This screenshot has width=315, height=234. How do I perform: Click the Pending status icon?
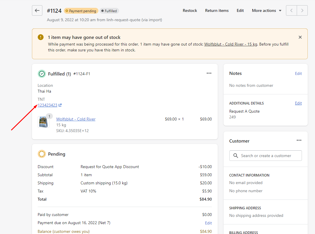pyautogui.click(x=42, y=154)
